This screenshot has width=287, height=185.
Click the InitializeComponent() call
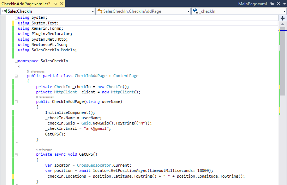click(x=70, y=112)
